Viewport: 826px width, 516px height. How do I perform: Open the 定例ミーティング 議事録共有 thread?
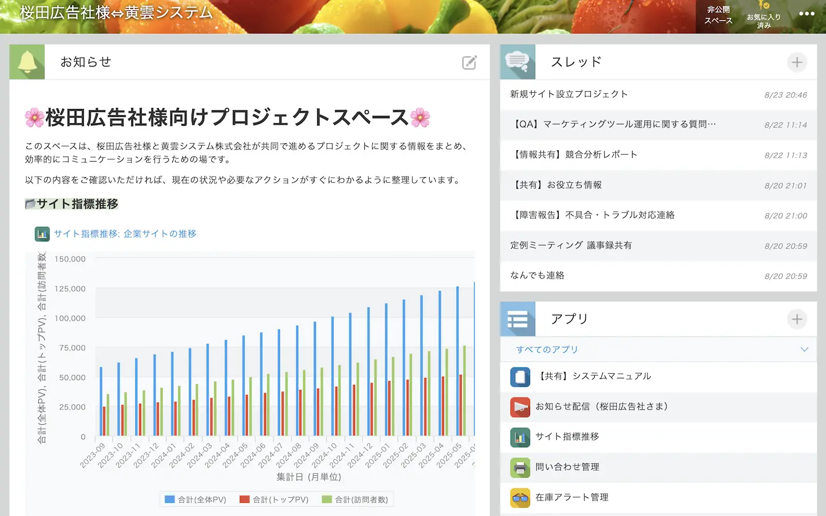pyautogui.click(x=571, y=245)
